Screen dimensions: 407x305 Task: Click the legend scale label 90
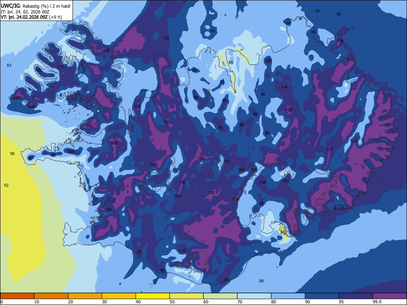coord(308,302)
